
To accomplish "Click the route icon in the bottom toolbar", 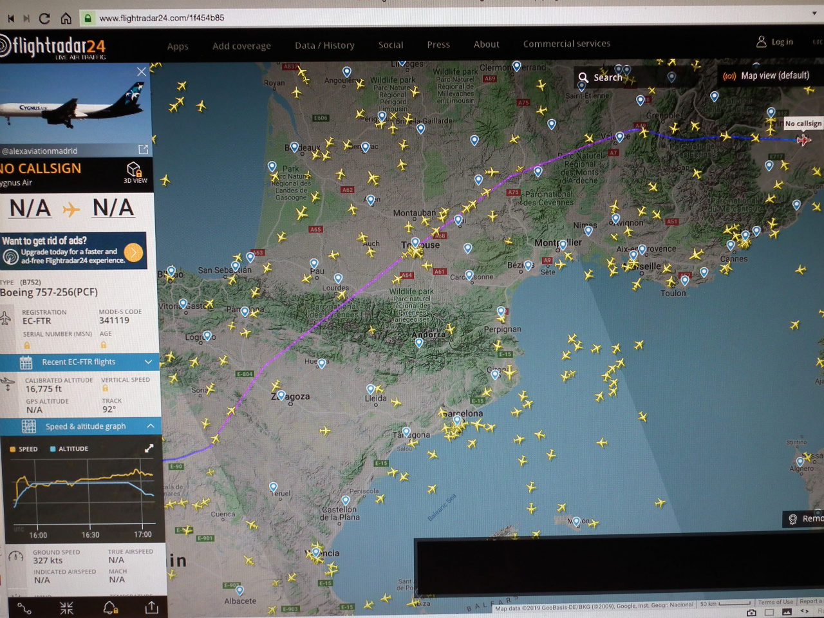I will pyautogui.click(x=24, y=608).
